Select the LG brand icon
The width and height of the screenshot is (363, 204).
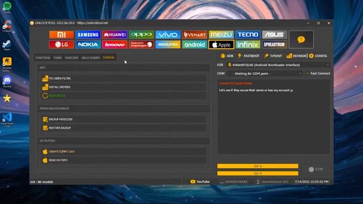pyautogui.click(x=61, y=44)
